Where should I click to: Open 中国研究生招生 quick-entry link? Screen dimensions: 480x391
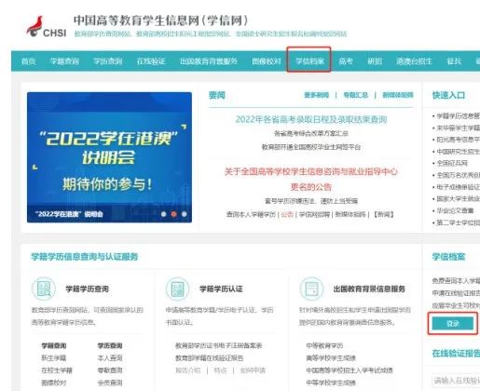point(459,151)
